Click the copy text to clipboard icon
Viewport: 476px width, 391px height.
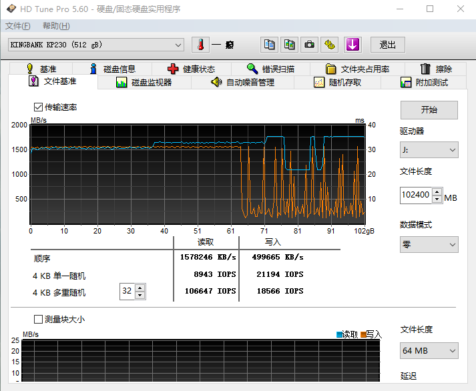pyautogui.click(x=269, y=45)
